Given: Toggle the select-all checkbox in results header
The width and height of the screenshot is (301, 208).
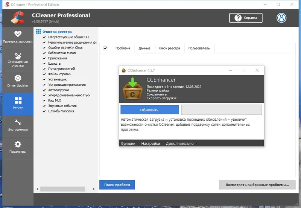Looking at the screenshot, I should tap(105, 48).
